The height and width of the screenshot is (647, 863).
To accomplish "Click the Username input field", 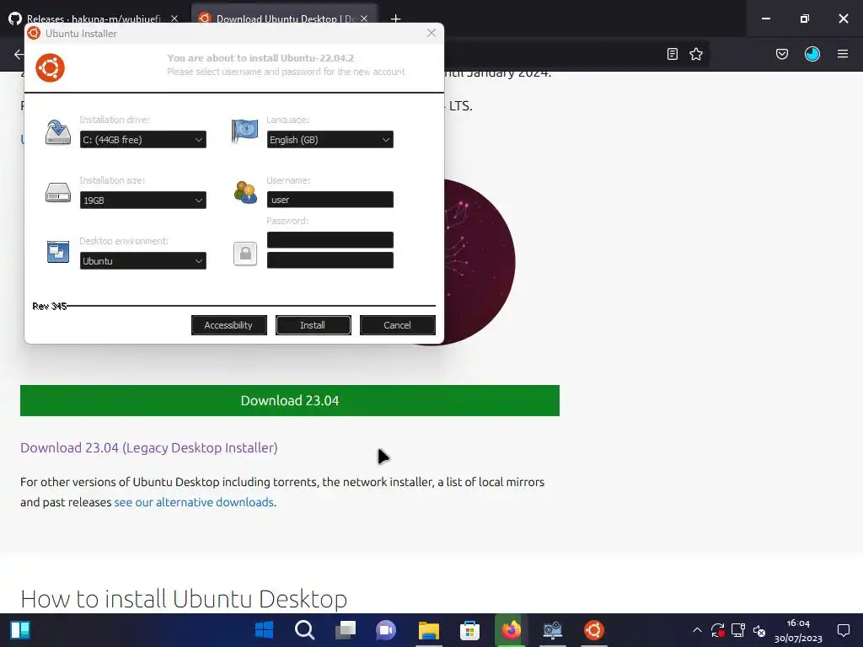I will (x=330, y=200).
